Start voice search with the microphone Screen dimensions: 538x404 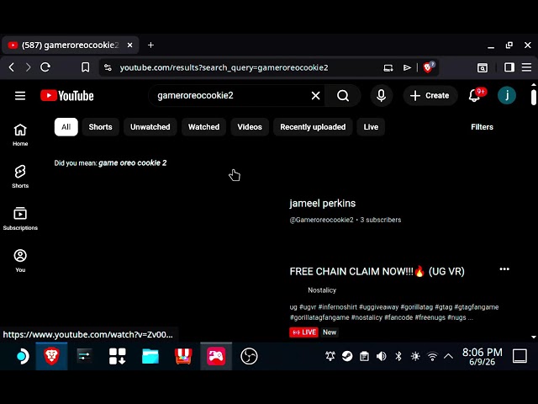pos(381,95)
